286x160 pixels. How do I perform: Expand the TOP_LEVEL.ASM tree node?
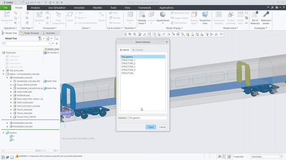4,71
